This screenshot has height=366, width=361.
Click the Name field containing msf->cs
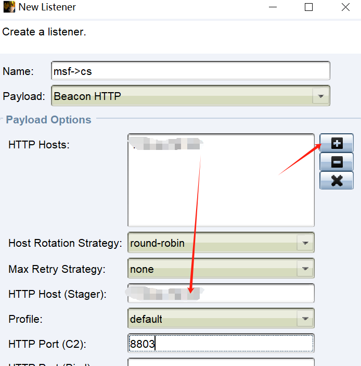(x=190, y=71)
